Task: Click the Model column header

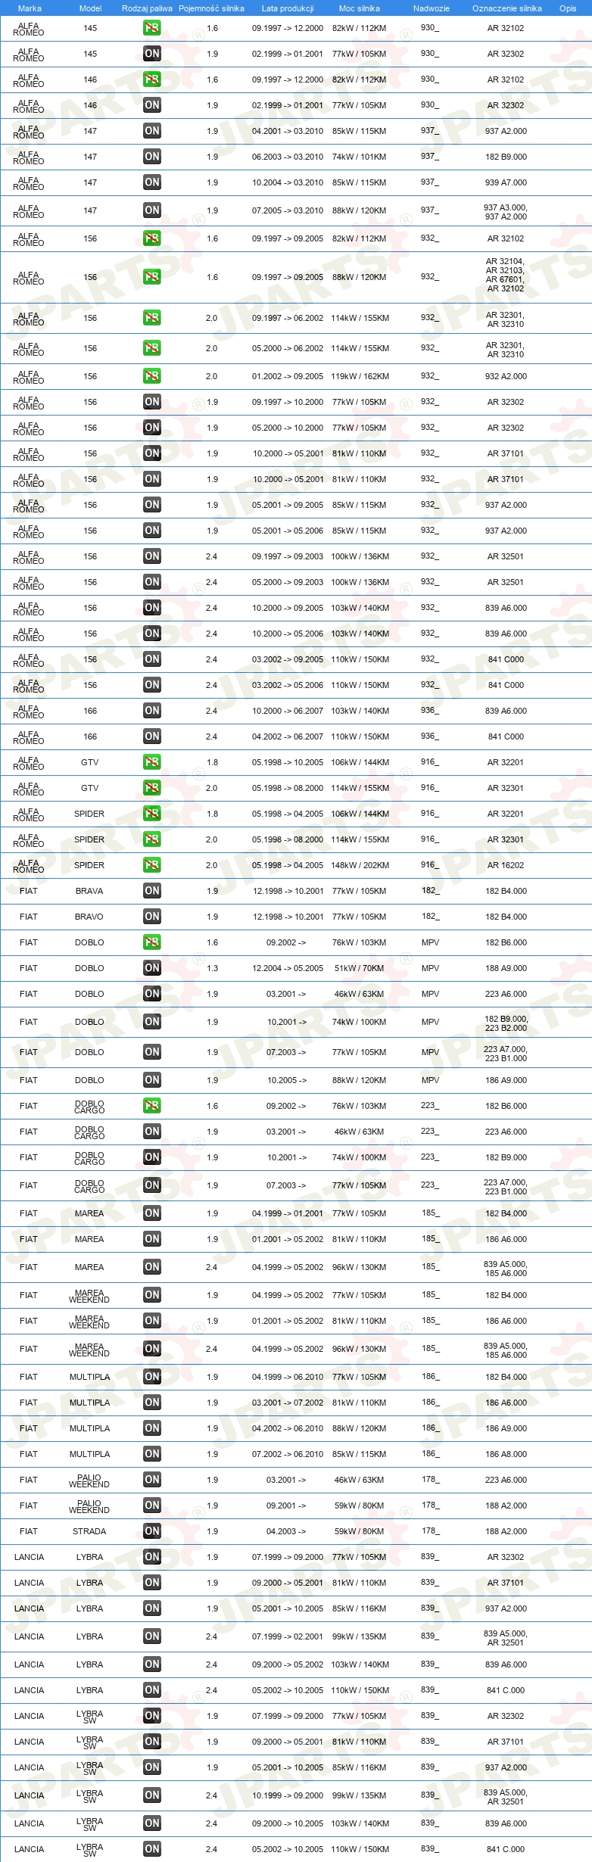Action: click(x=90, y=8)
